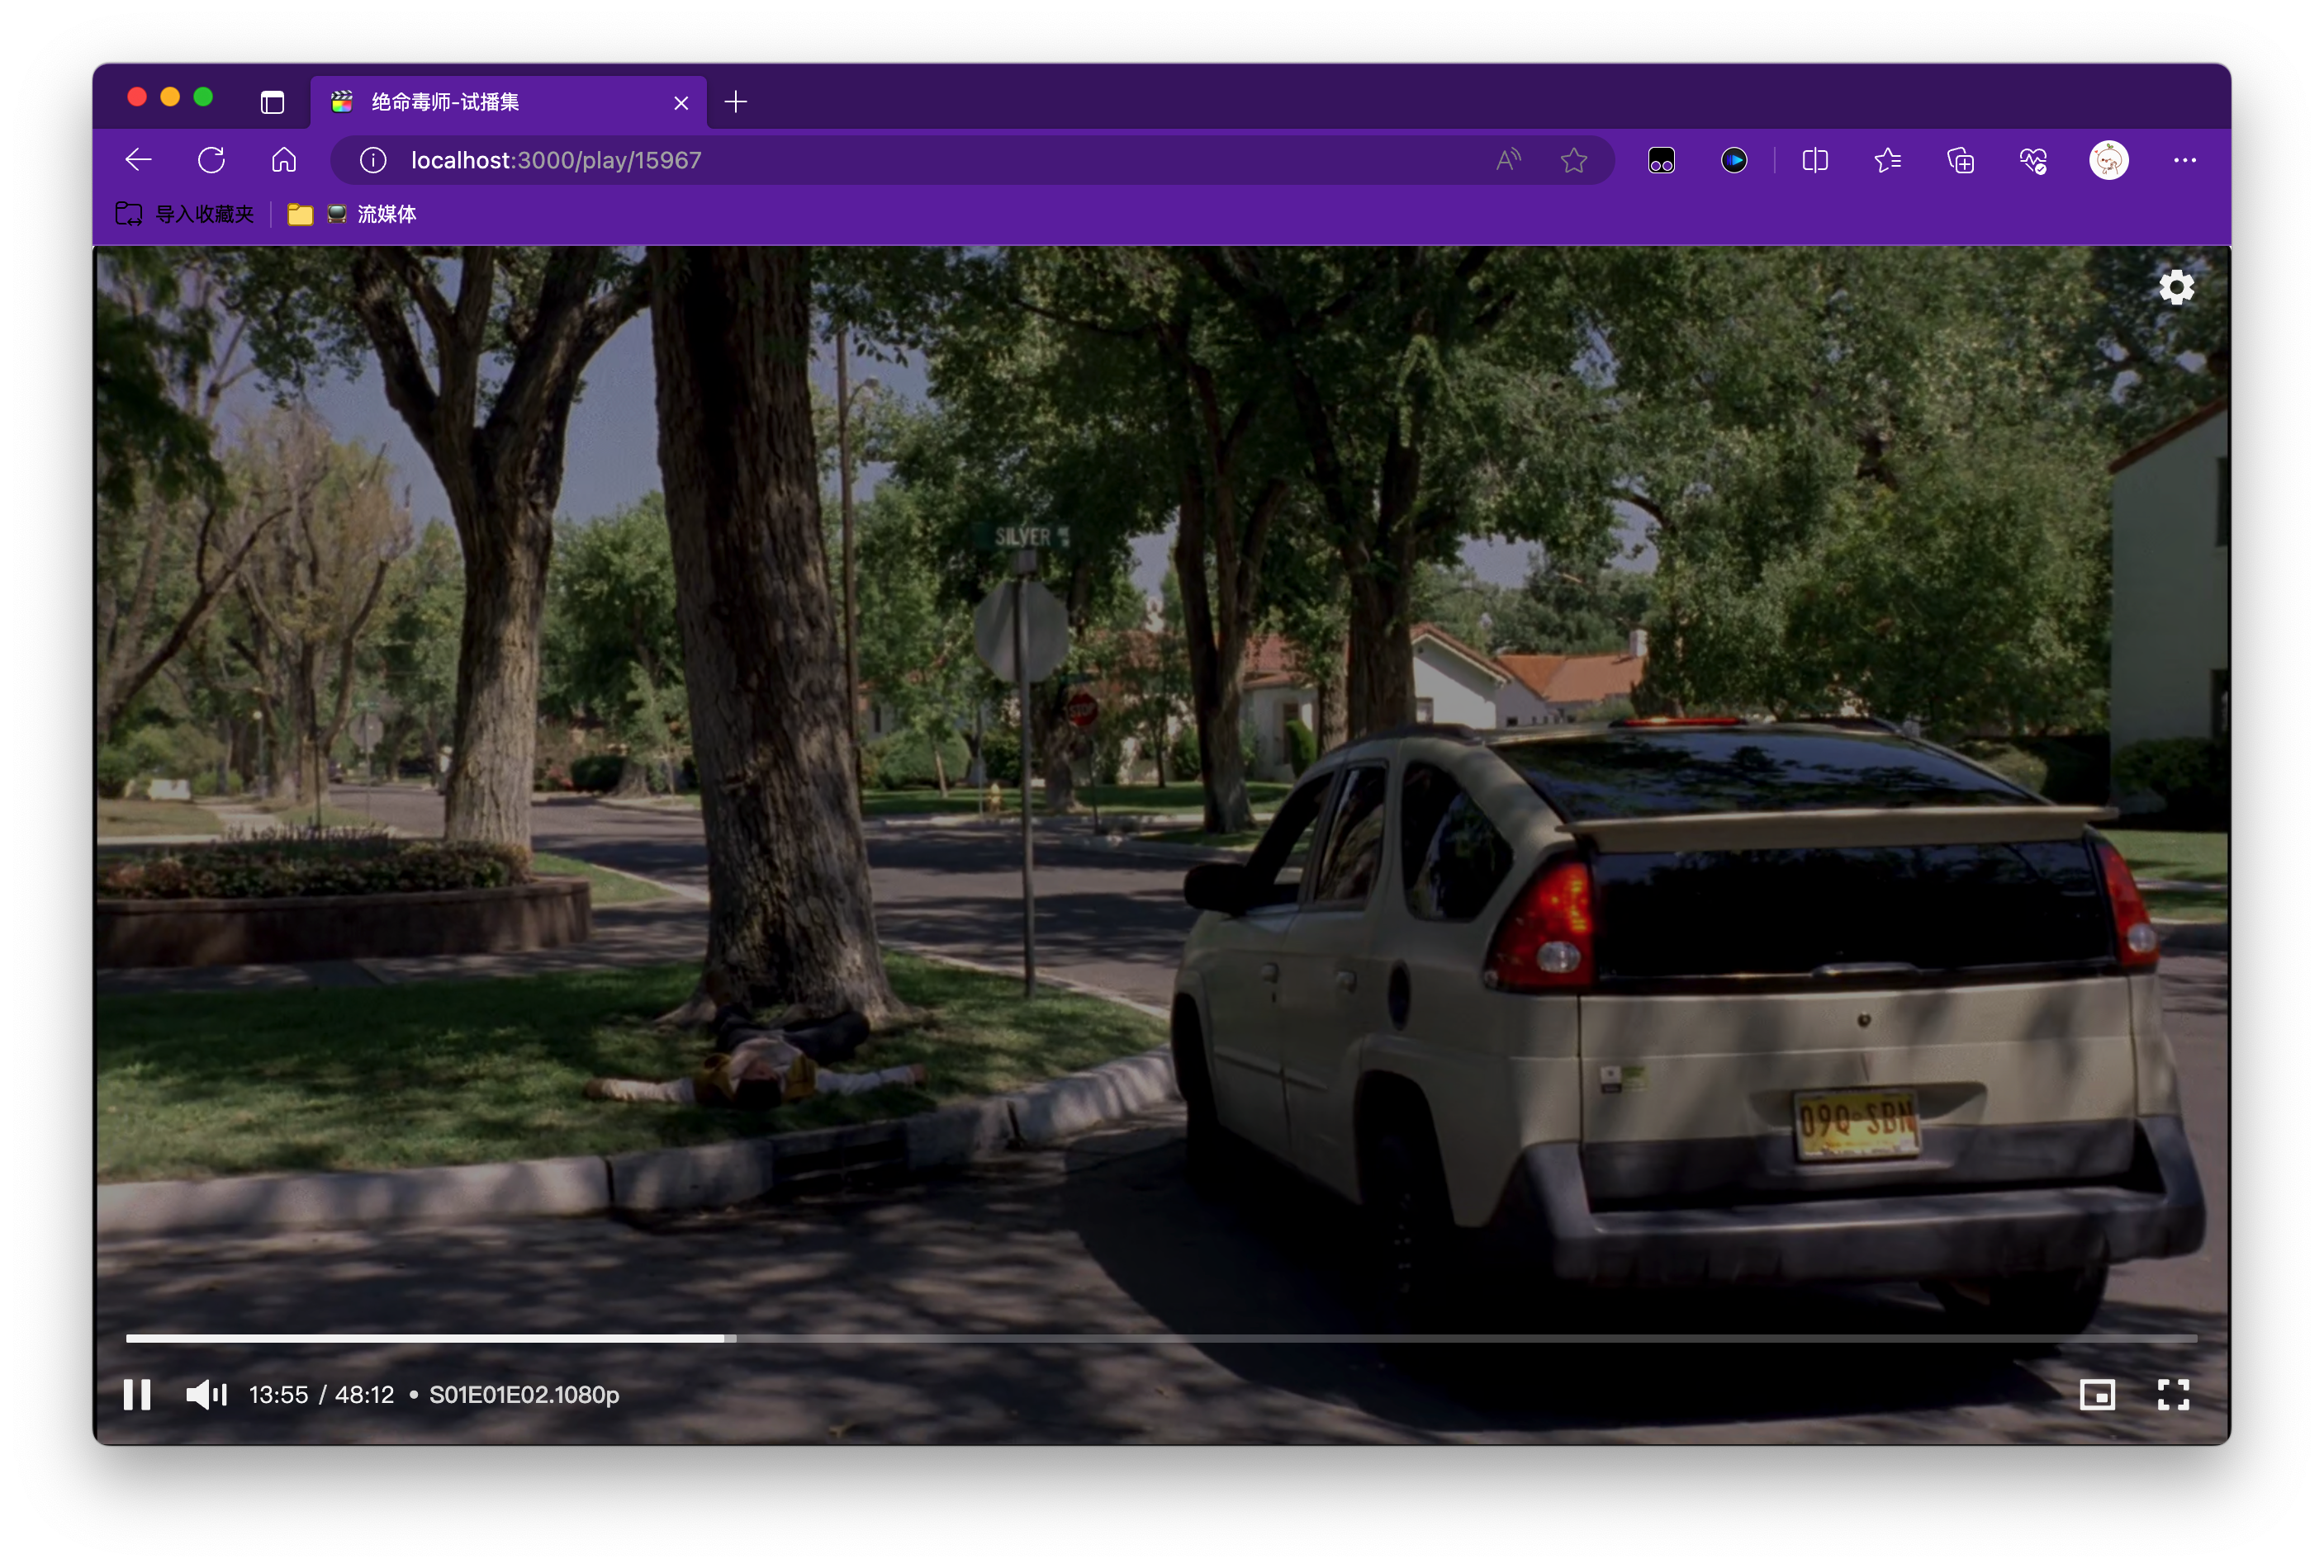Go back to the previous page

(139, 160)
